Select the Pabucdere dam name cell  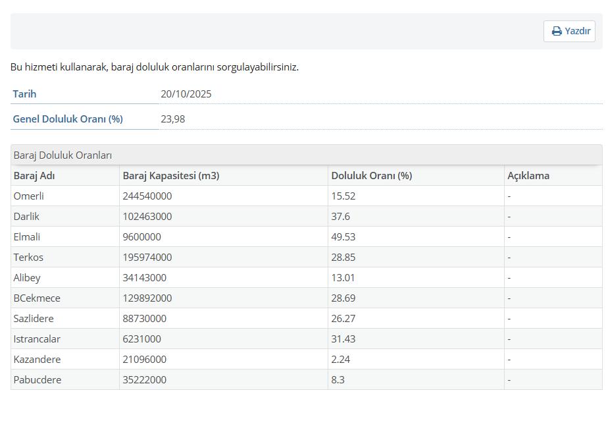click(x=37, y=380)
